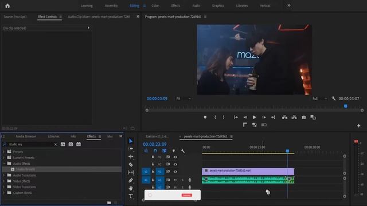
Task: Select the Ripple Edit tool
Action: [131, 156]
